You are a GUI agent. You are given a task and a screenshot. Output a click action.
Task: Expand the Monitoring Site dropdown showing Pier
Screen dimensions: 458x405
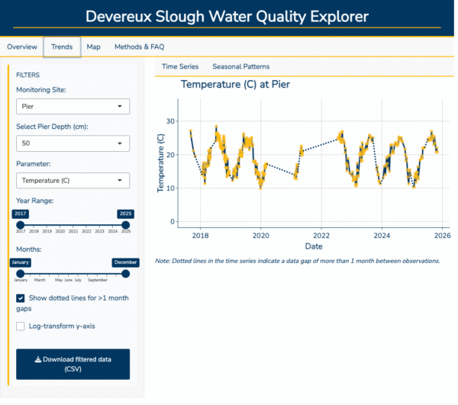(x=73, y=107)
